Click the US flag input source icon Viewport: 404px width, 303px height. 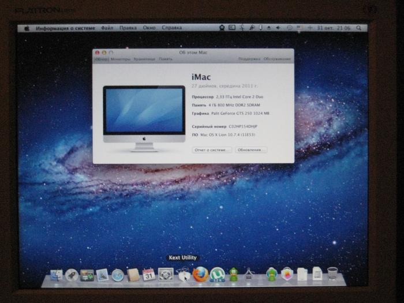pyautogui.click(x=300, y=28)
